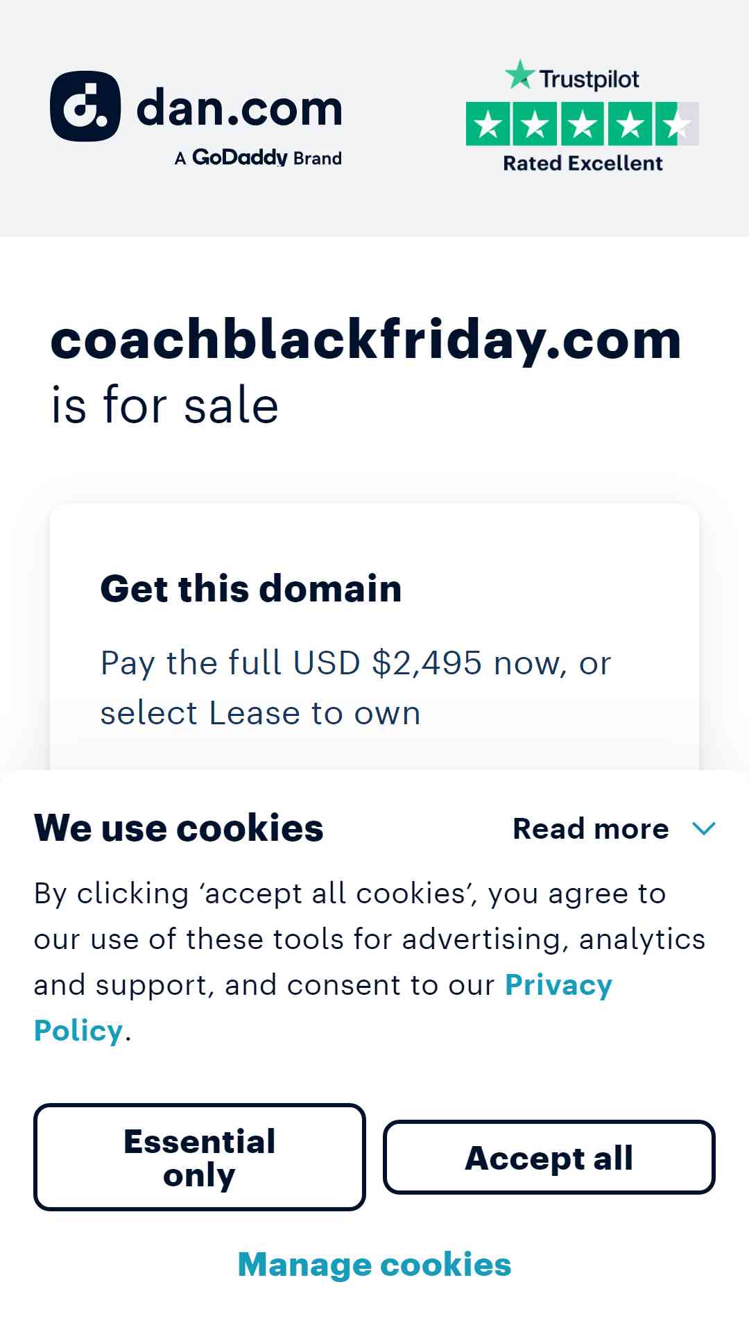Open the Privacy Policy link
This screenshot has width=749, height=1332.
click(x=323, y=1007)
